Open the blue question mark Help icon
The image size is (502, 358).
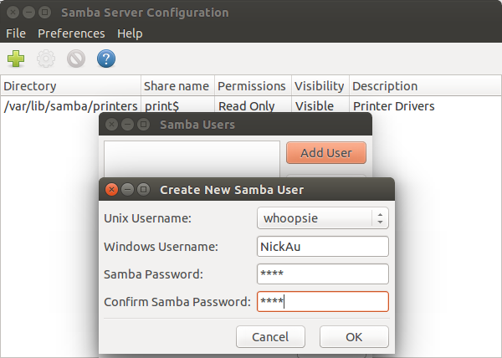pyautogui.click(x=106, y=59)
